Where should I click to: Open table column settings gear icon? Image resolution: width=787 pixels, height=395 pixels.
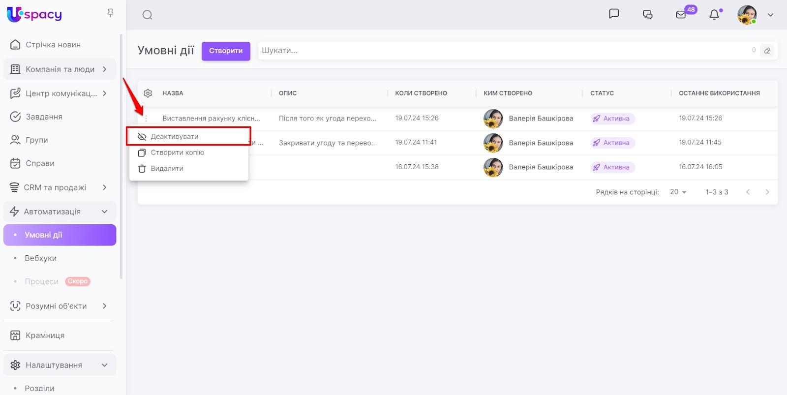click(x=148, y=93)
